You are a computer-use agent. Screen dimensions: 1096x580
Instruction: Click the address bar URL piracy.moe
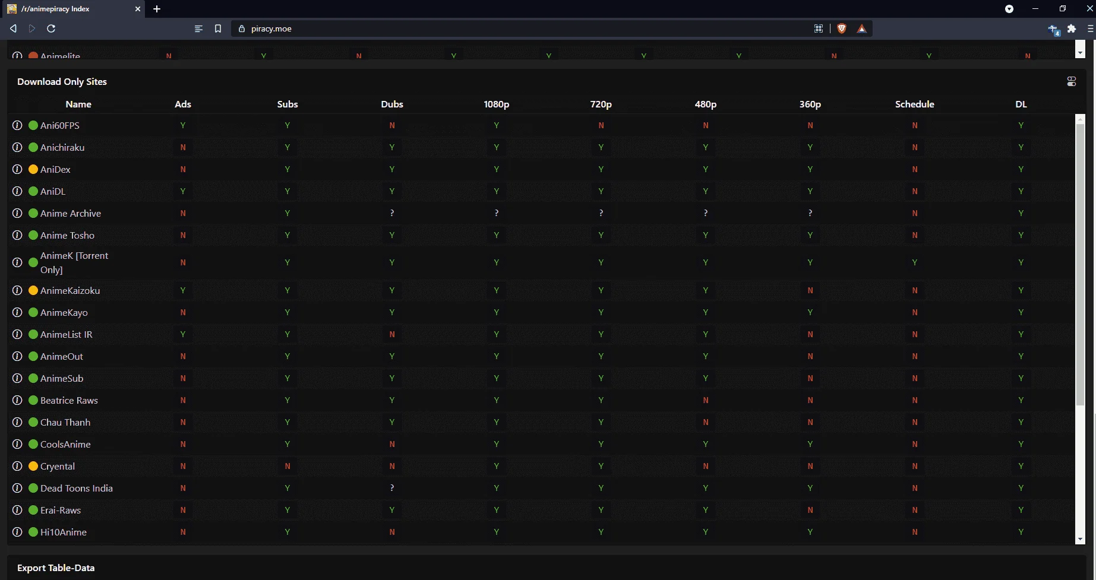point(271,28)
